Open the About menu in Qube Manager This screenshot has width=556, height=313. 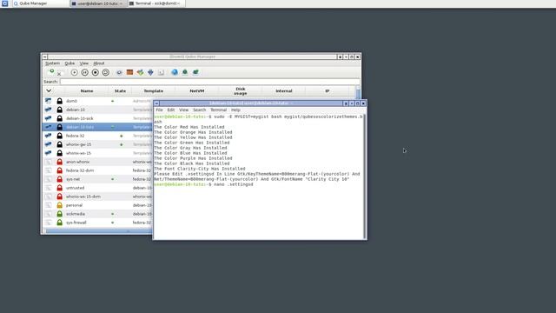[x=99, y=63]
